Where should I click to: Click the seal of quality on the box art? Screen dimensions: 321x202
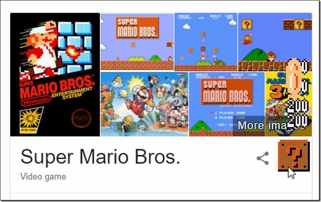81,118
